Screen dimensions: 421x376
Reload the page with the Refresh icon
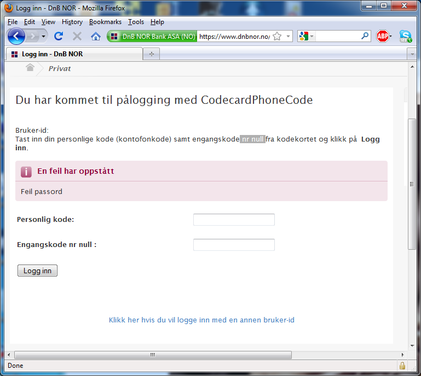59,36
